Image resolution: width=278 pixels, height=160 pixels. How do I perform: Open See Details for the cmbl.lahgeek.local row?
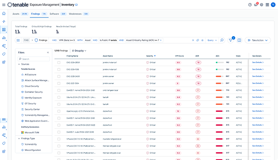pyautogui.click(x=258, y=90)
